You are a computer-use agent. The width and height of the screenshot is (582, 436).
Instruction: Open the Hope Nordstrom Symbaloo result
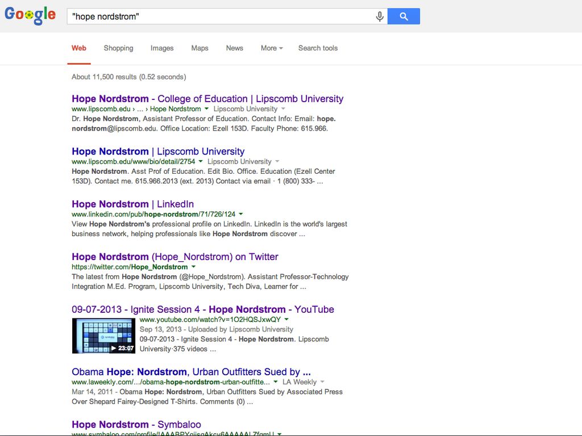point(136,425)
